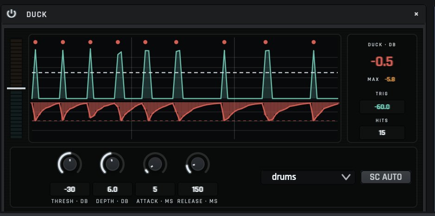Click the ATTACK · MS label
This screenshot has width=435, height=216.
pos(155,201)
